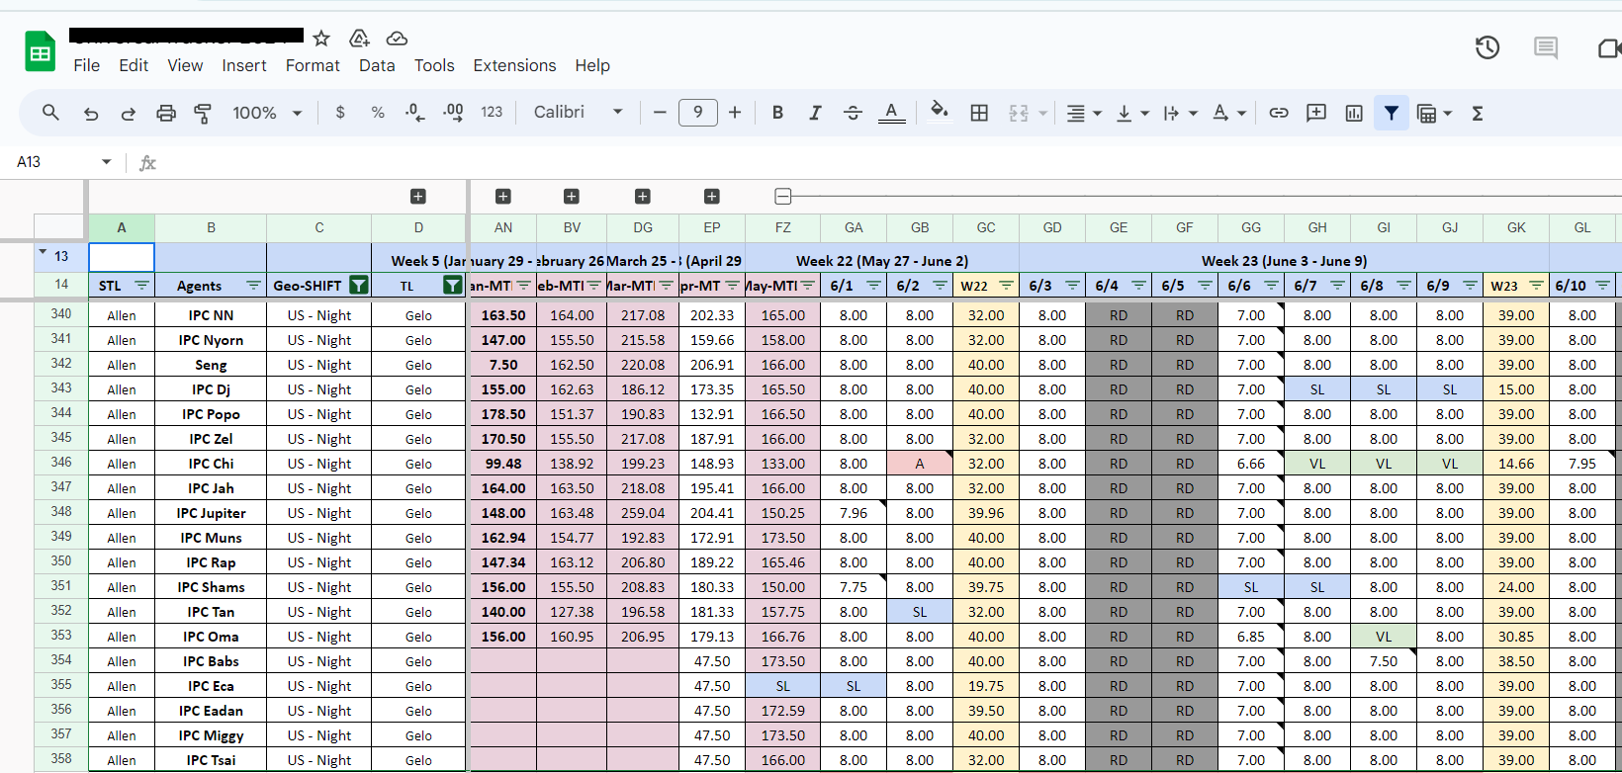This screenshot has width=1622, height=773.
Task: Decrease font size with minus
Action: click(x=660, y=113)
